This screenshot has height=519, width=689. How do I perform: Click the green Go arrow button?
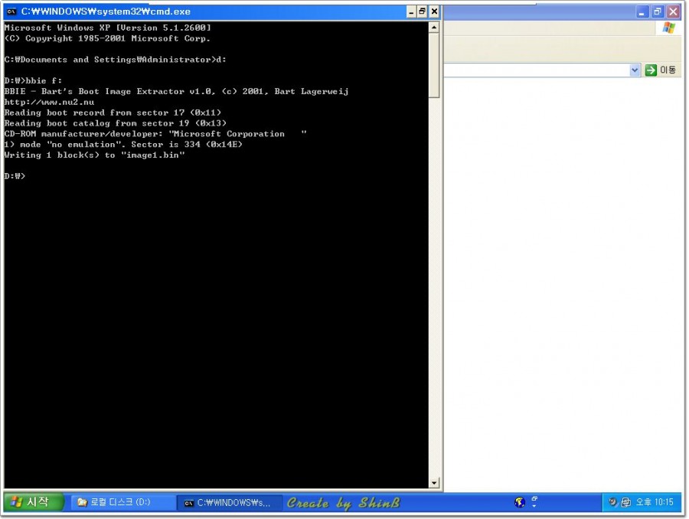tap(651, 70)
